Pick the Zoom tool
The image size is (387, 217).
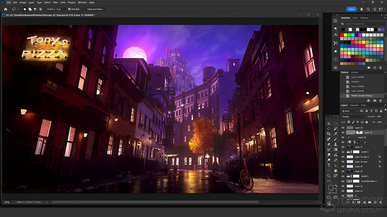tap(329, 175)
